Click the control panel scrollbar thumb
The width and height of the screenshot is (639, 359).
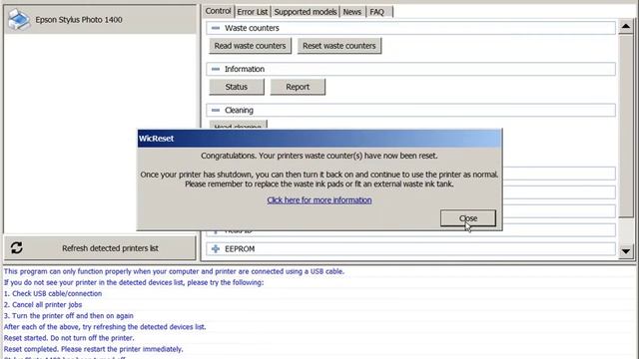(x=626, y=127)
